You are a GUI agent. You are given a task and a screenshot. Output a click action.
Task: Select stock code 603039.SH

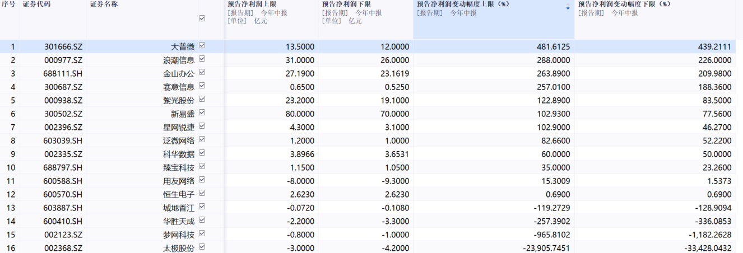coord(63,140)
